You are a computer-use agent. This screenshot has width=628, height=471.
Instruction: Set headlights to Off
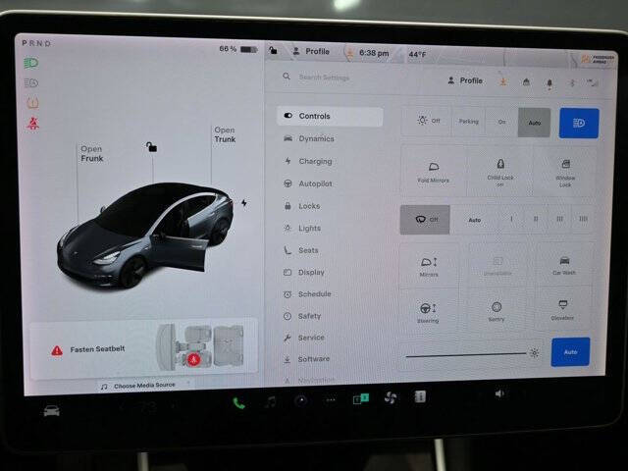[428, 121]
